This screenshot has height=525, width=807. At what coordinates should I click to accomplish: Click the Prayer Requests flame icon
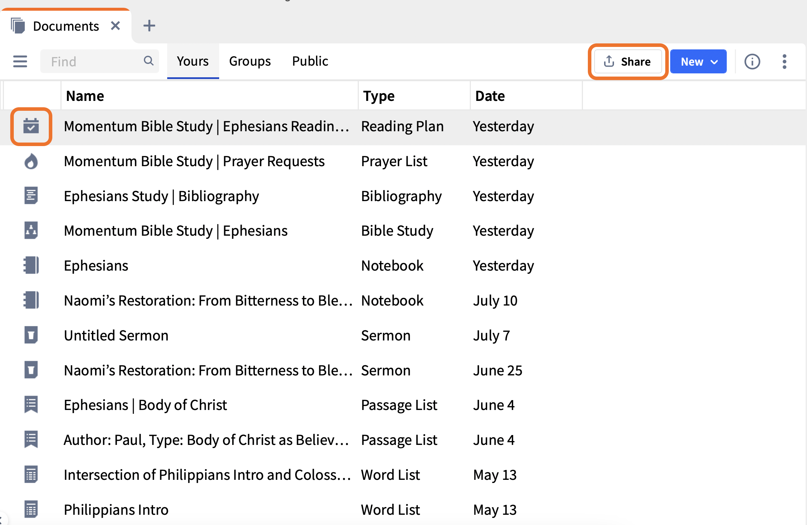tap(31, 161)
